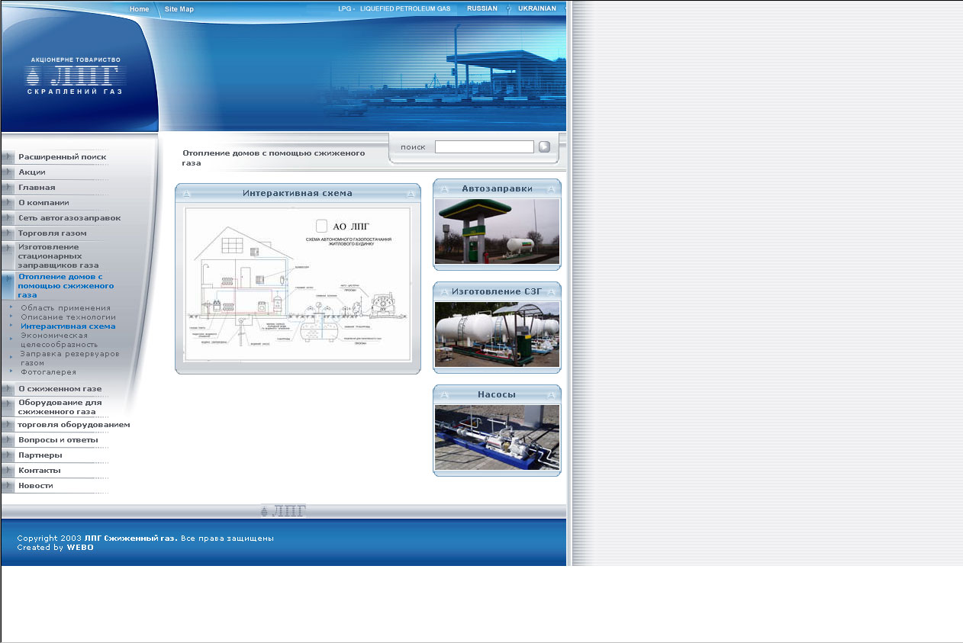Screen dimensions: 963x643
Task: Click the autonomous gas supply scheme diagram
Action: 298,284
